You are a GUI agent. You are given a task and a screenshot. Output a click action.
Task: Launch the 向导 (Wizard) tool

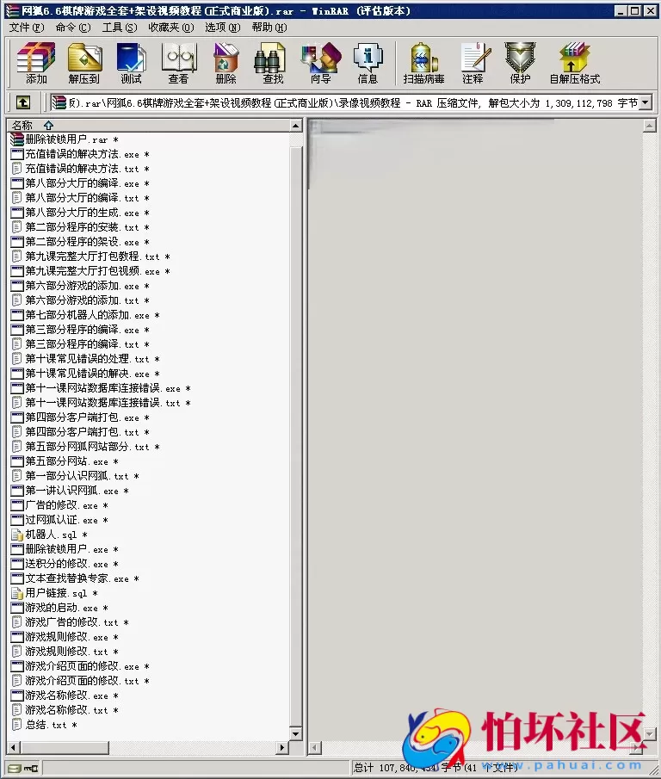(320, 63)
